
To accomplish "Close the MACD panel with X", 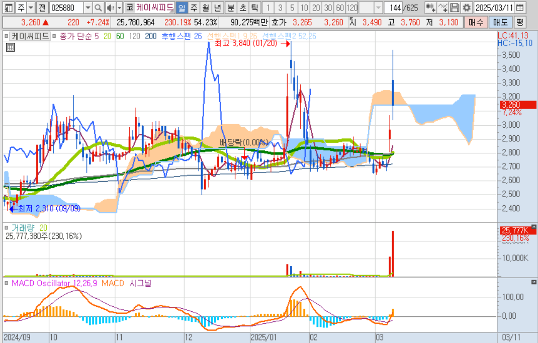I will (533, 282).
